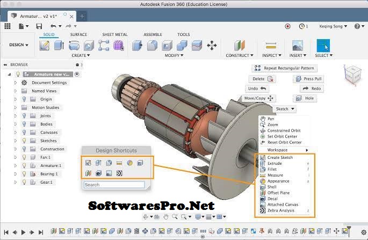Toggle visibility bulb for Origin

[x=24, y=99]
